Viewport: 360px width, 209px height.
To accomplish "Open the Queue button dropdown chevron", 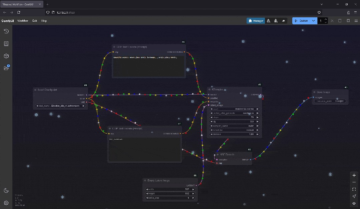I will tap(313, 21).
